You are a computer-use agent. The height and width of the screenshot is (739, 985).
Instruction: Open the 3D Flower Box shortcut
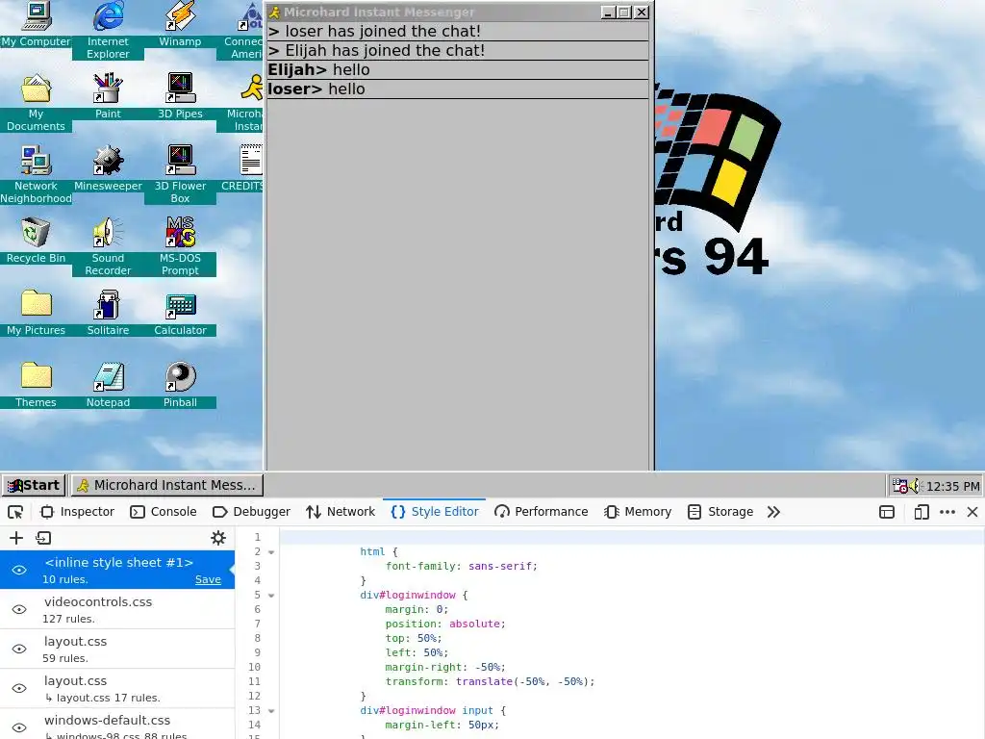(x=180, y=174)
